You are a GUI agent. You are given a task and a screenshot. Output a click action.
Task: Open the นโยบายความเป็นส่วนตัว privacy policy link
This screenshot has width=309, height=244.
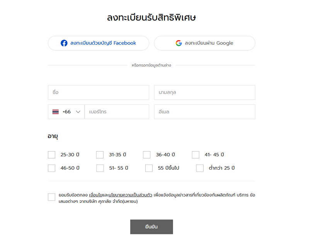(131, 195)
